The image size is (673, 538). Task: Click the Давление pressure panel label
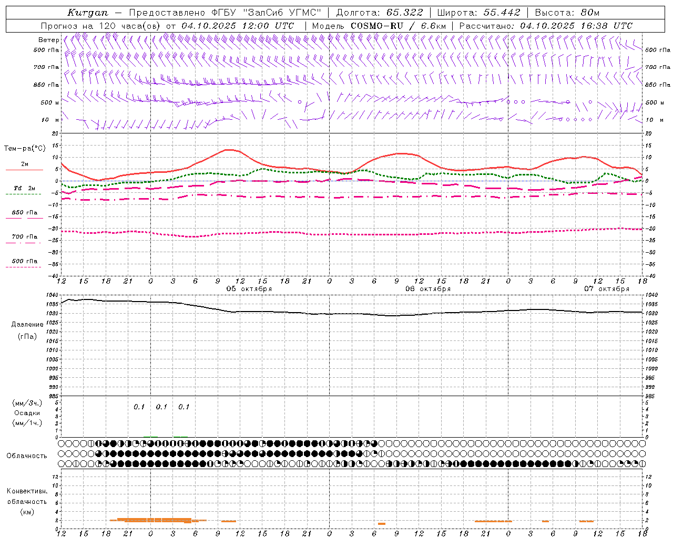(27, 325)
